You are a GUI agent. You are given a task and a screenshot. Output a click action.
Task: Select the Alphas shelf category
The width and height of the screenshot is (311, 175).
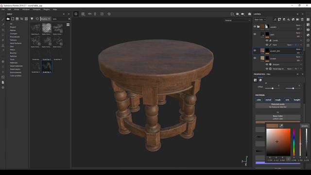(13, 30)
